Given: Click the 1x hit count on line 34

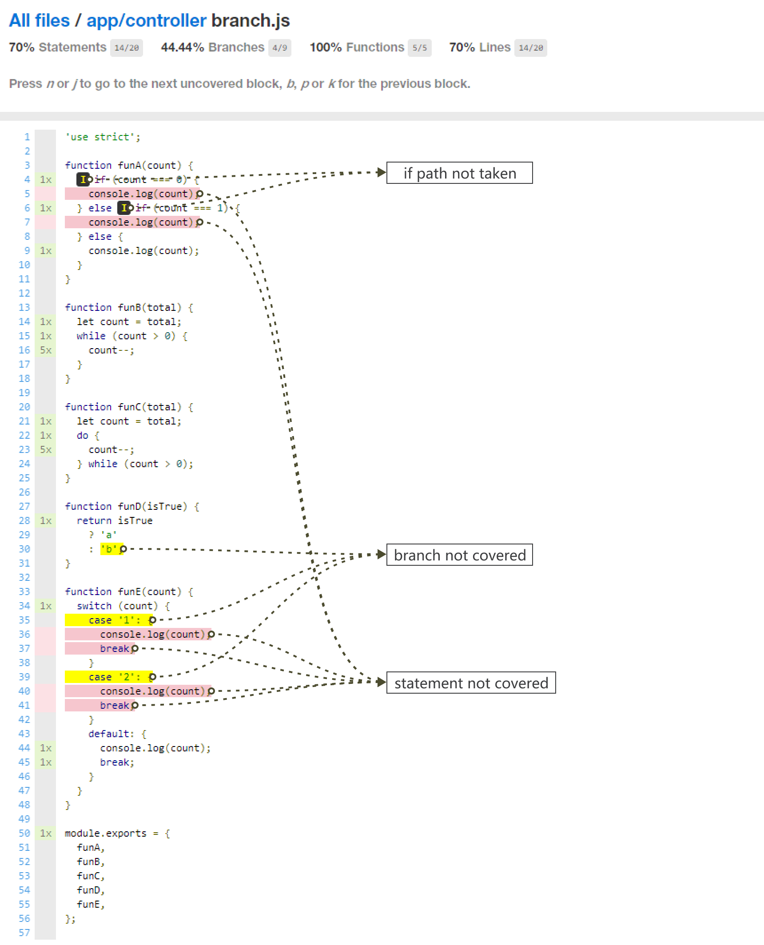Looking at the screenshot, I should (x=46, y=606).
